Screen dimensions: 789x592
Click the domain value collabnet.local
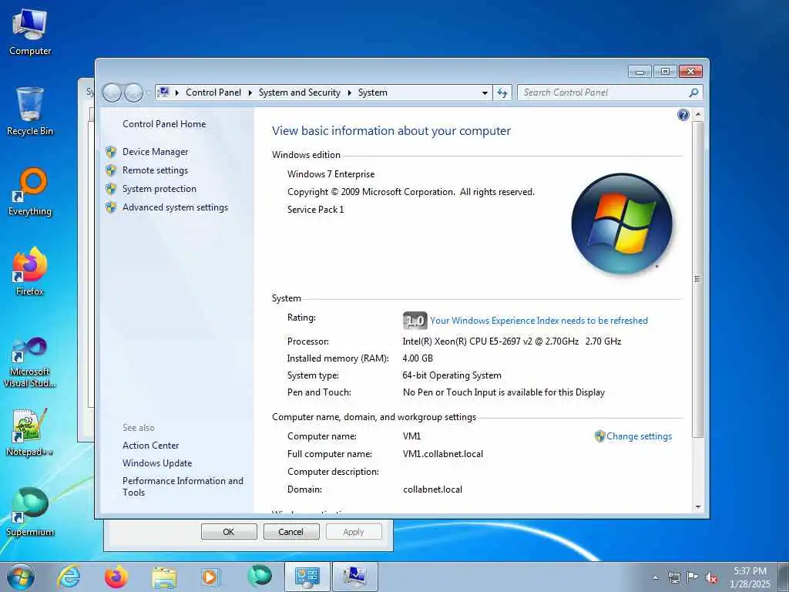432,489
